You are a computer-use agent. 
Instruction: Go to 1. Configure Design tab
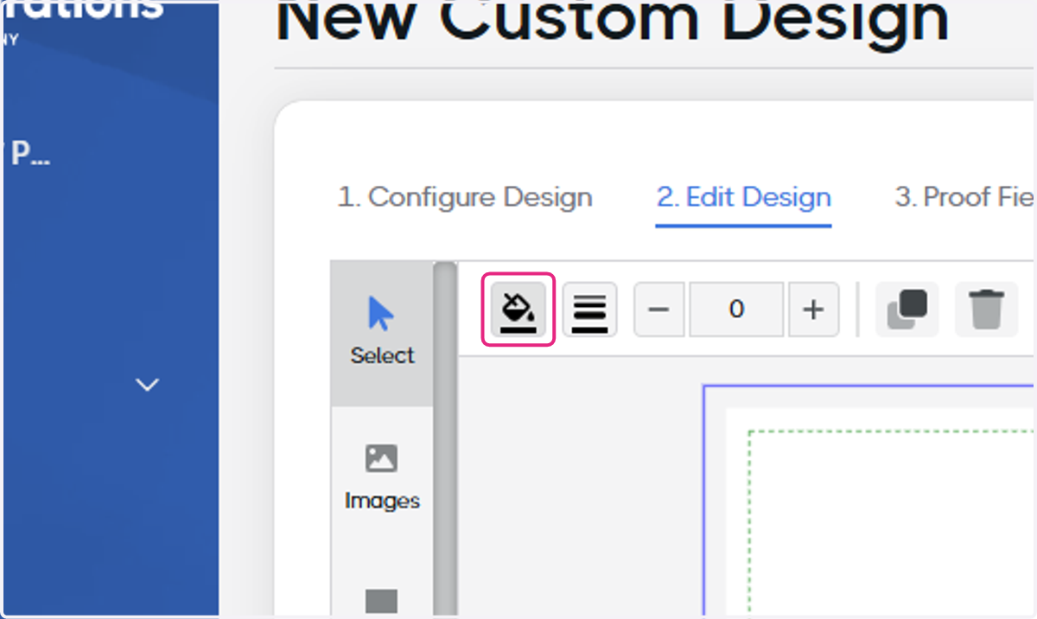465,197
